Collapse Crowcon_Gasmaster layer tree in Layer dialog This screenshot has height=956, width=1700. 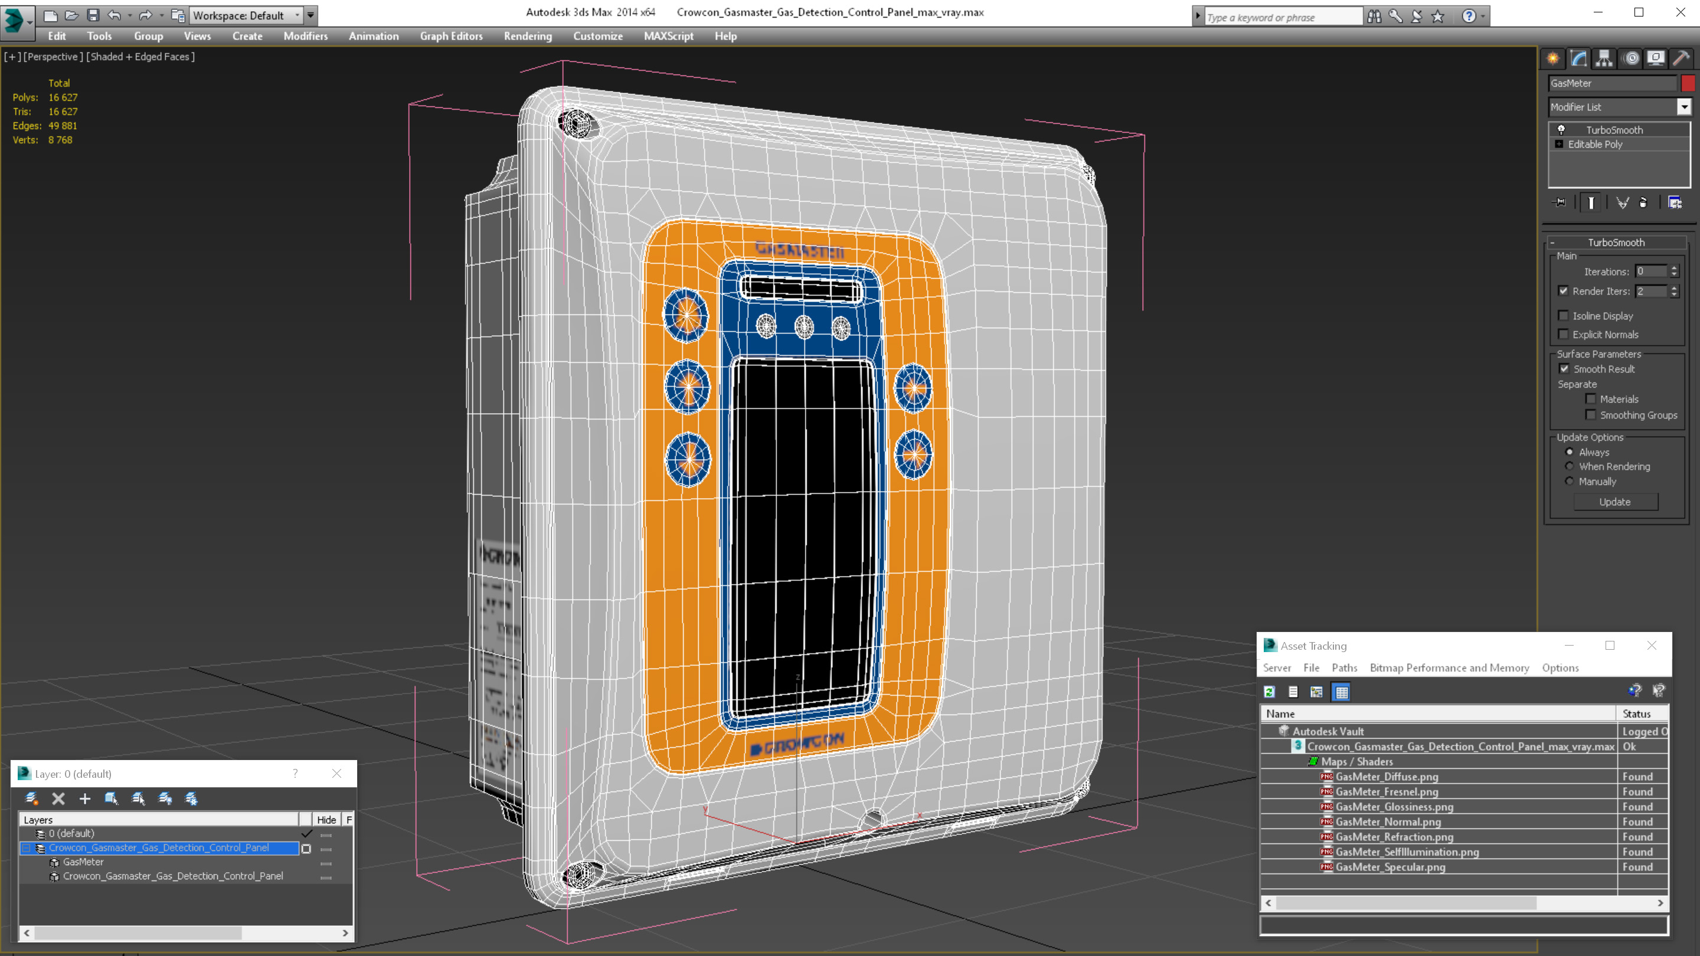pyautogui.click(x=27, y=848)
